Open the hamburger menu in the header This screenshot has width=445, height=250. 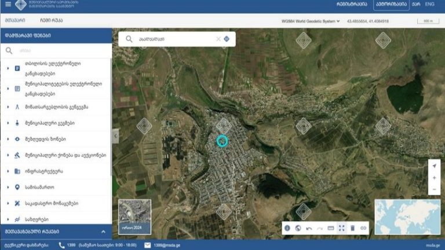click(x=8, y=4)
